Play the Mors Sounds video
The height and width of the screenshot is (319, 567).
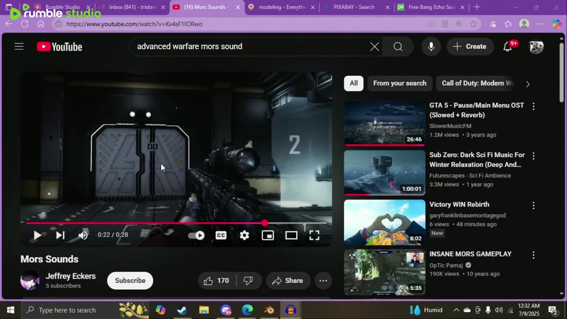pyautogui.click(x=37, y=235)
